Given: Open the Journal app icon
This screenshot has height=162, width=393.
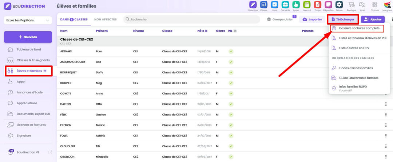Looking at the screenshot, I should [307, 4].
